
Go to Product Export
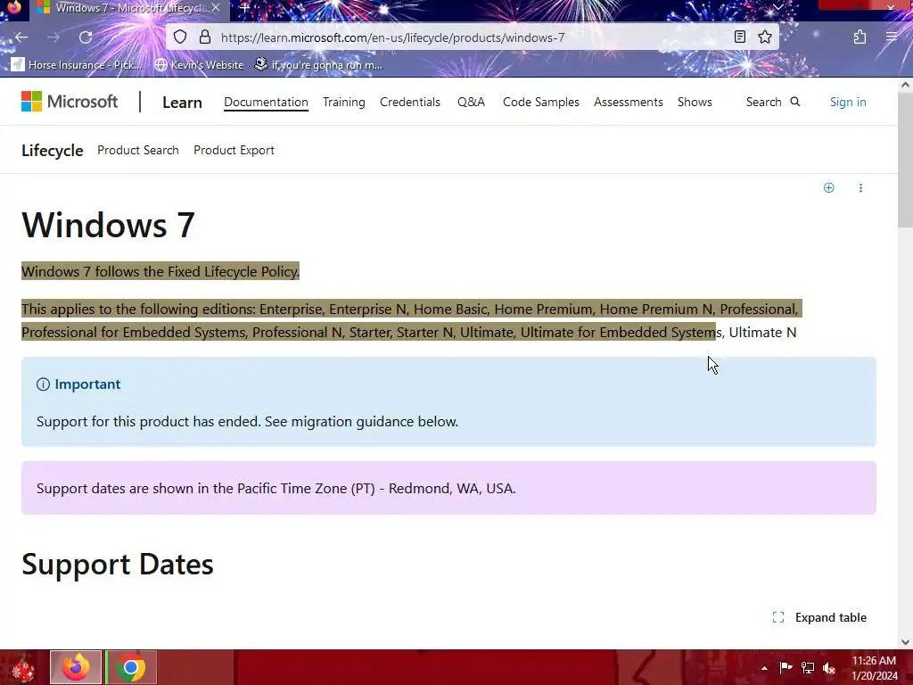(x=234, y=150)
